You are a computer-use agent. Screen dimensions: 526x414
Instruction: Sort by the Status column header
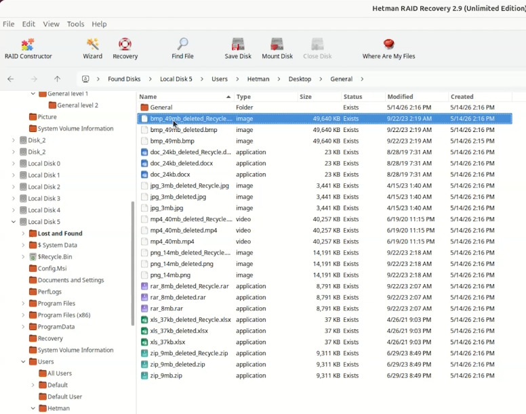pos(363,97)
